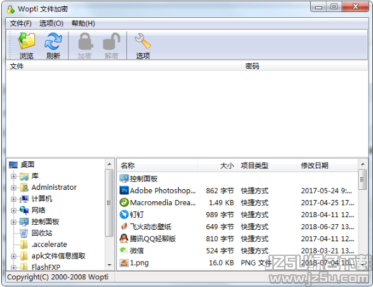Click the 1.png image file icon
This screenshot has height=287, width=373.
[x=124, y=263]
